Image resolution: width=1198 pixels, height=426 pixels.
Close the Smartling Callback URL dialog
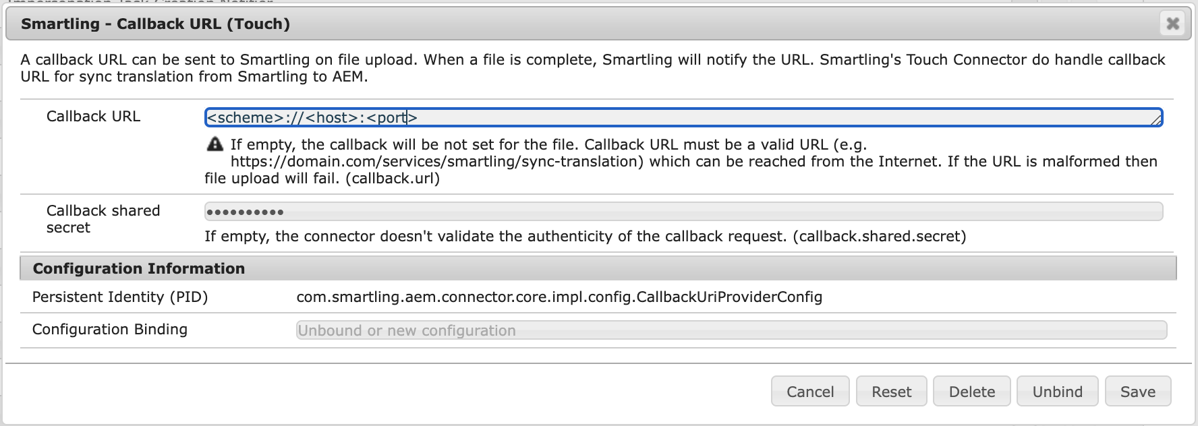coord(1173,24)
